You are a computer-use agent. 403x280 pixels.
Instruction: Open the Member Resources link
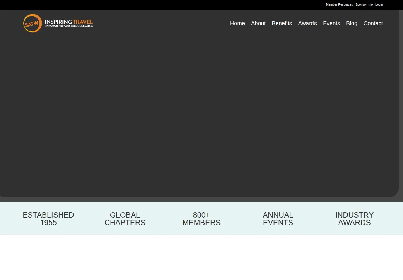coord(339,4)
